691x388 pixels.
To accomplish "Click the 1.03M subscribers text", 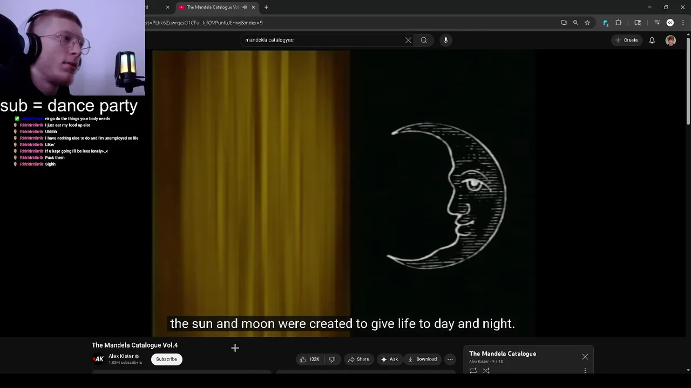I will tap(125, 363).
